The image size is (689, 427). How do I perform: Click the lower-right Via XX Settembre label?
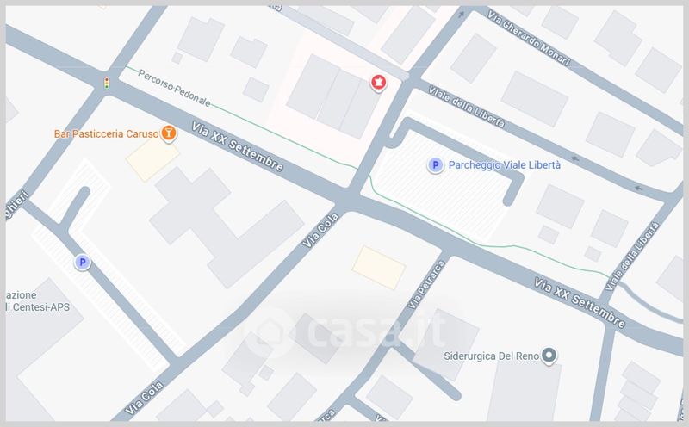pyautogui.click(x=580, y=303)
